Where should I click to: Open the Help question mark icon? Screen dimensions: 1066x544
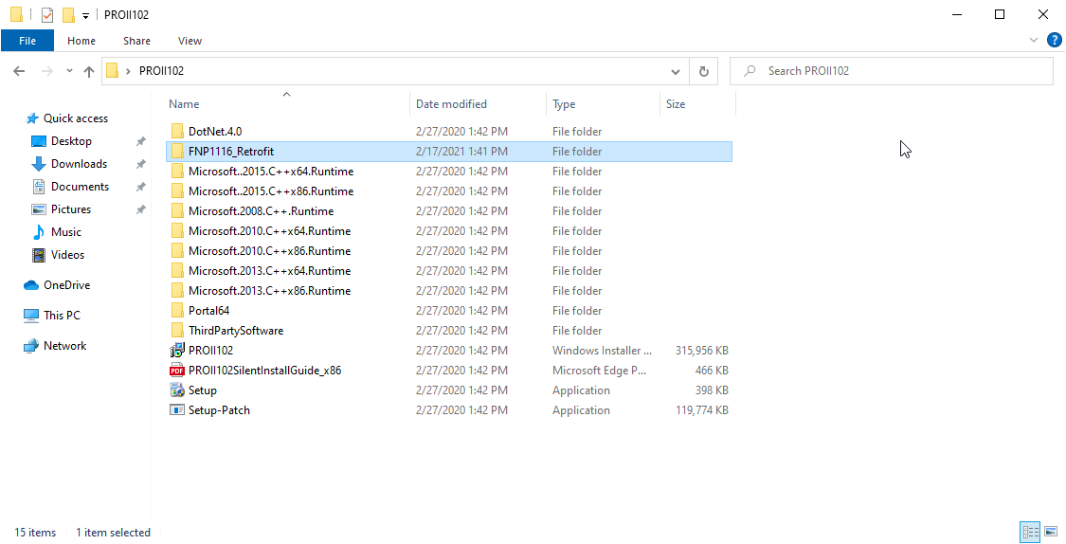[x=1054, y=40]
